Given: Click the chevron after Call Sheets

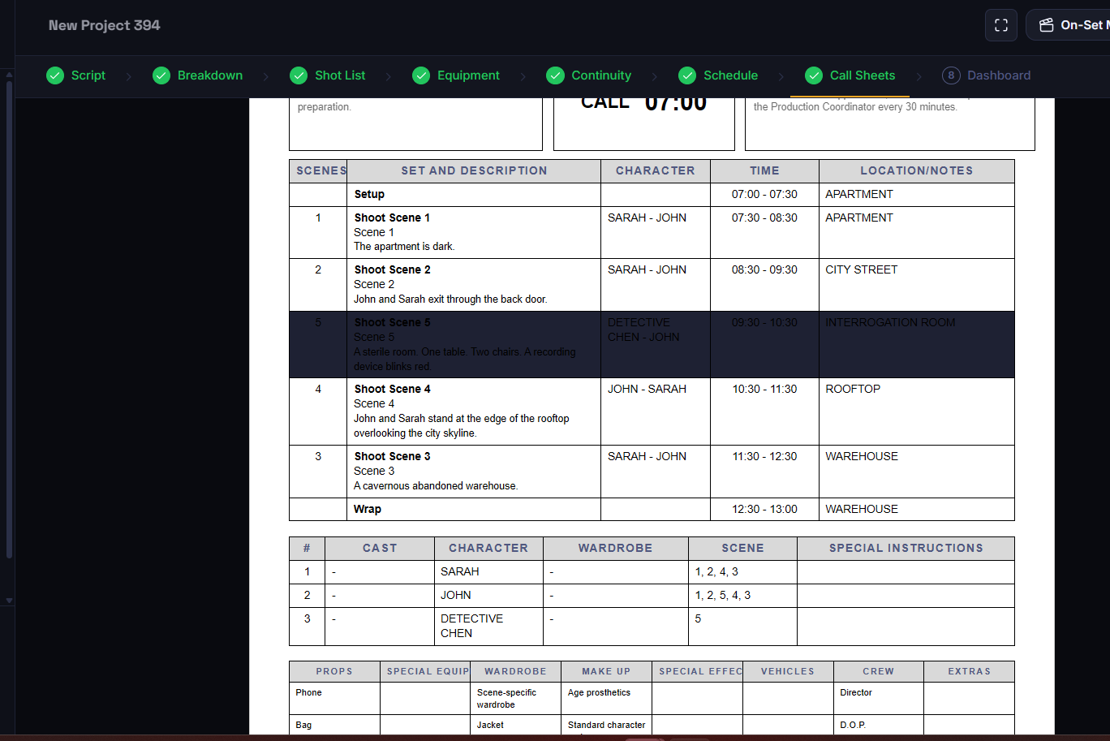Looking at the screenshot, I should [x=919, y=76].
